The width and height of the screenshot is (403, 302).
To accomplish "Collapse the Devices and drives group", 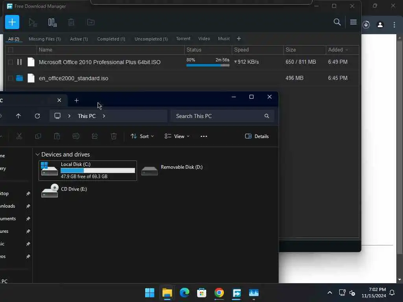I will point(37,154).
